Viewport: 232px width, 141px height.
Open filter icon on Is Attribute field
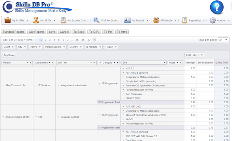click(x=100, y=47)
